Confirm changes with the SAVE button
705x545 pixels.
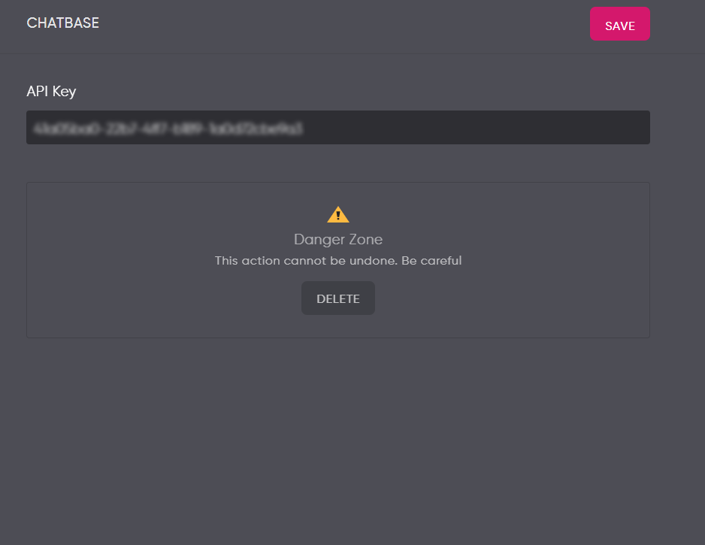[x=619, y=24]
